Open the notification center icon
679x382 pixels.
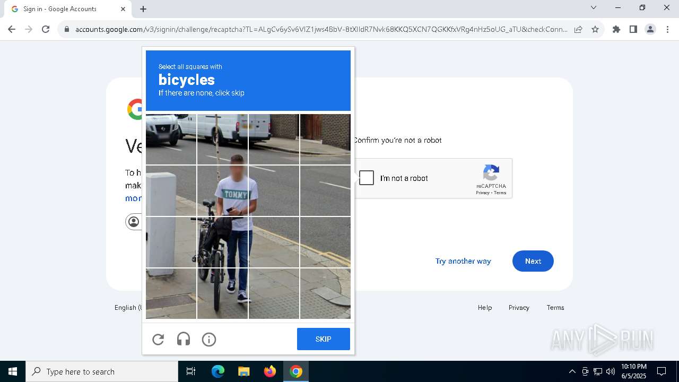[x=661, y=371]
